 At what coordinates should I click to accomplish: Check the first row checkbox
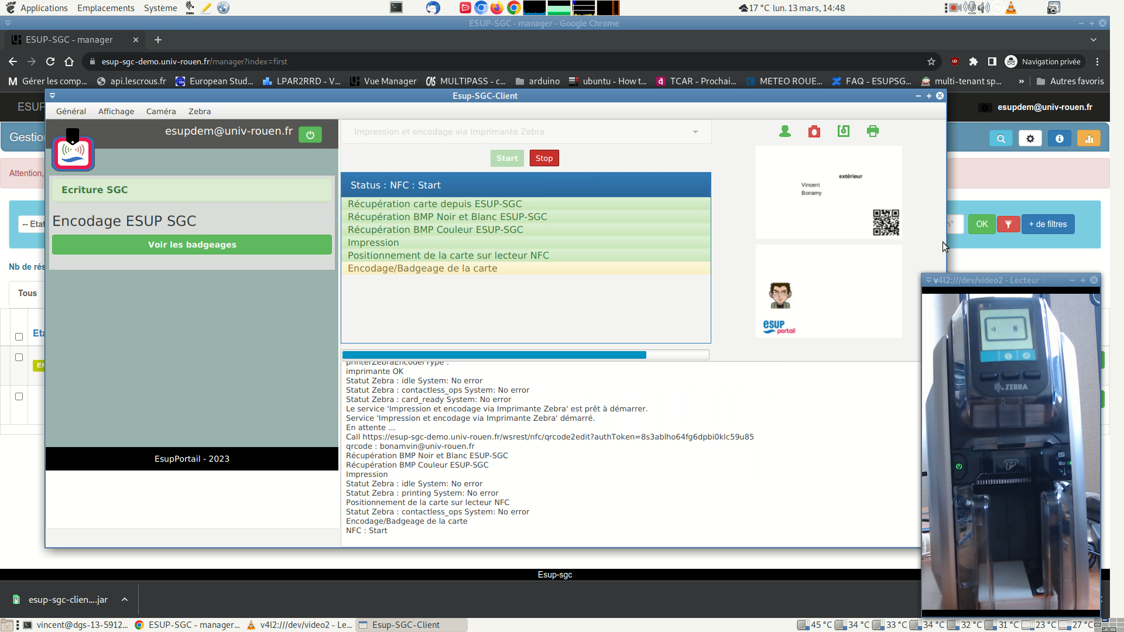19,357
